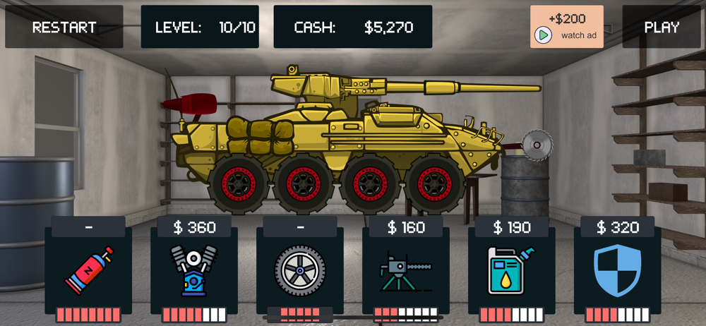Click the $ 360 engine price tag
This screenshot has width=706, height=326.
194,227
